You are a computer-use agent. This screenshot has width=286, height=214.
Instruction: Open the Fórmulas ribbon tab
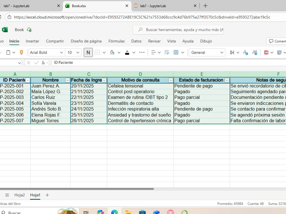[x=117, y=41]
